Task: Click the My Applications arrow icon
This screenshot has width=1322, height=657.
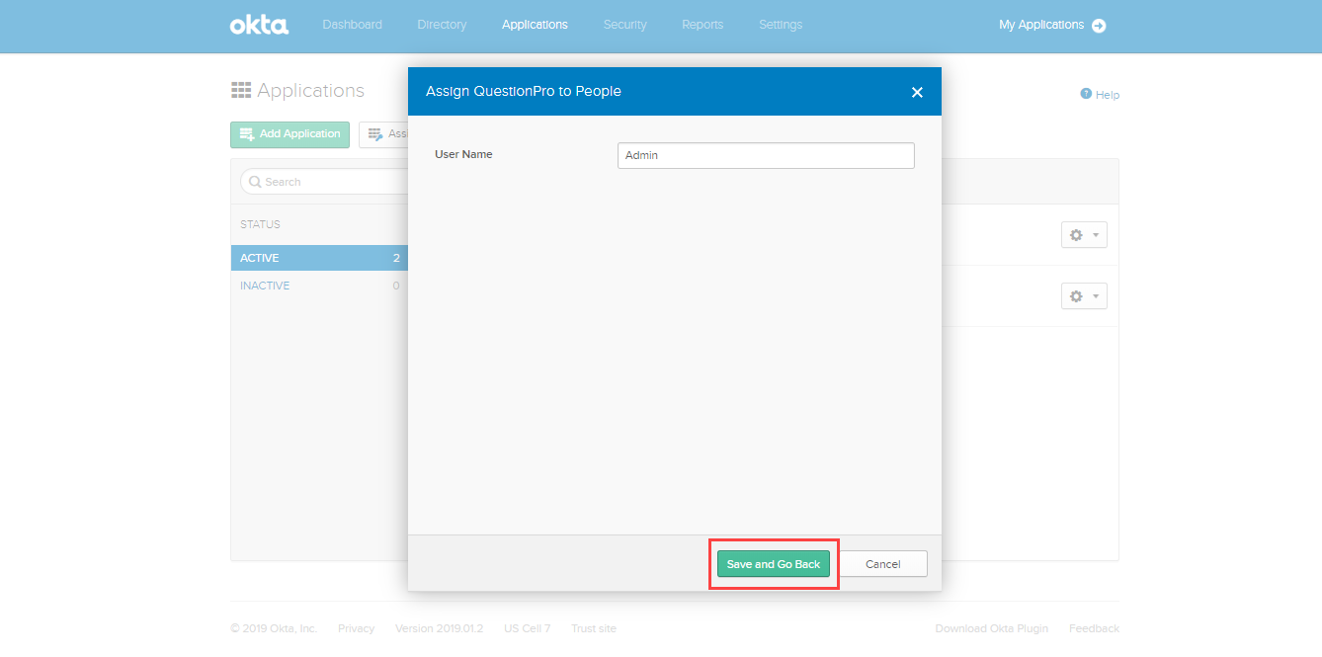Action: click(1099, 26)
